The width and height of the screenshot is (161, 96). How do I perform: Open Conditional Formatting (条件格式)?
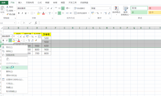pos(116,10)
